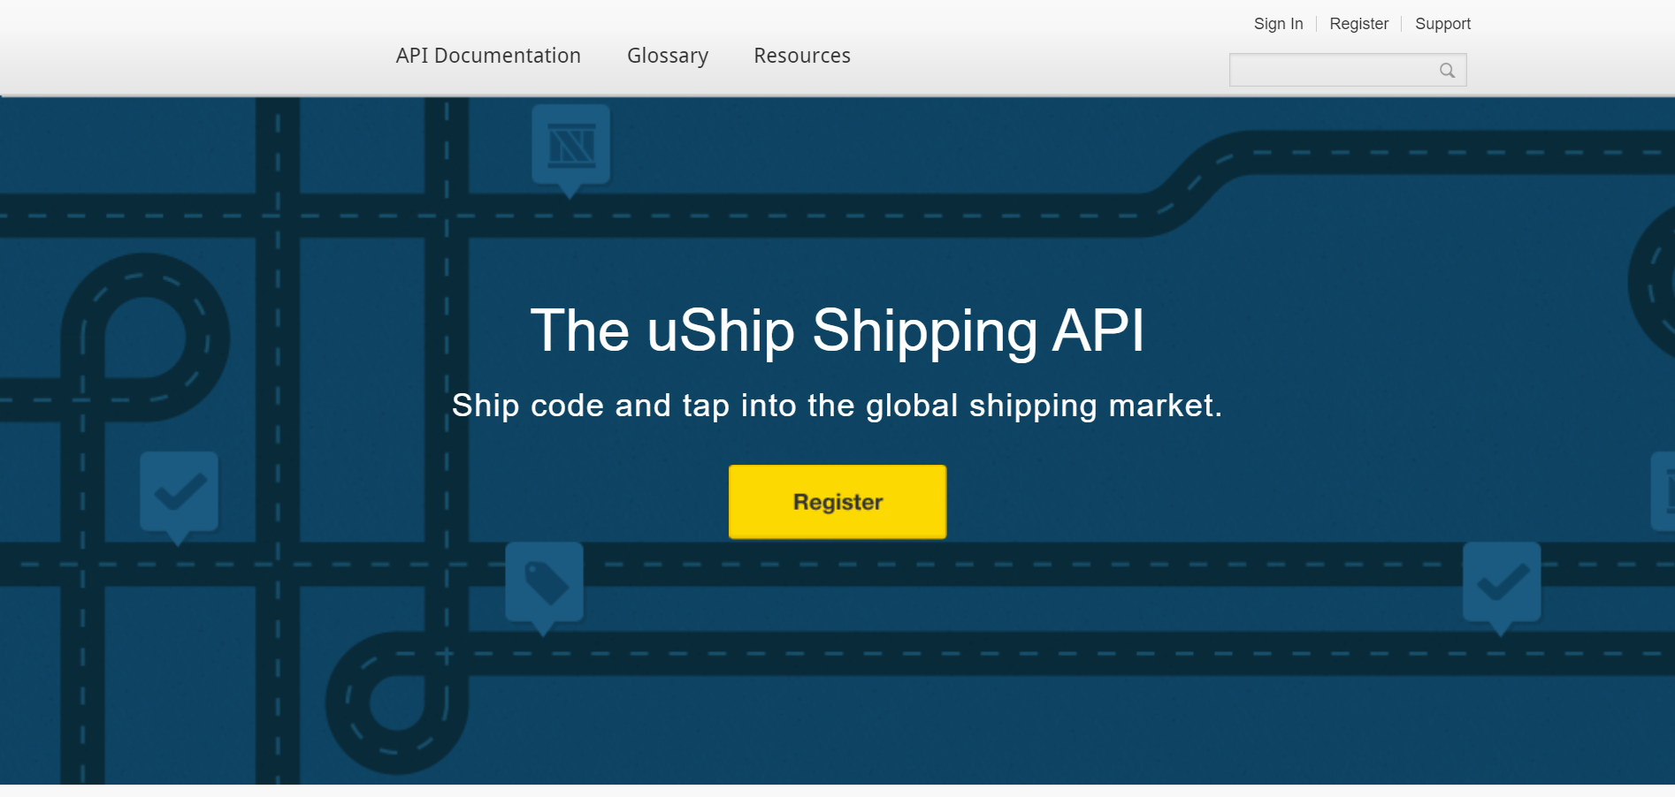Click the search magnifier icon
Screen dimensions: 1675x797
pos(1446,69)
